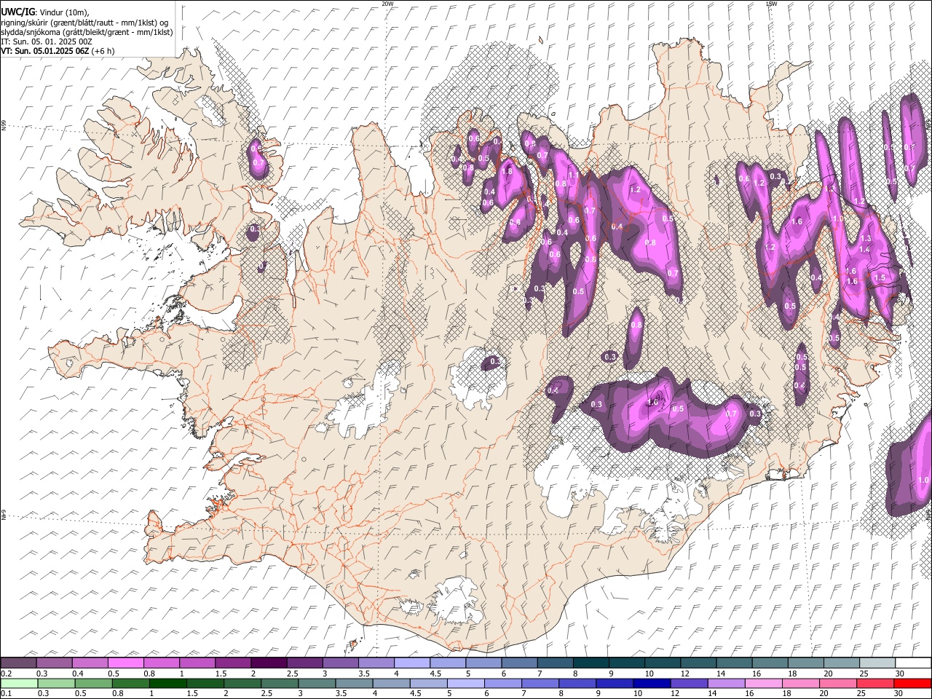Screen dimensions: 932x699
Task: Click the deep blue 10 mm rain swatch
Action: tap(652, 683)
